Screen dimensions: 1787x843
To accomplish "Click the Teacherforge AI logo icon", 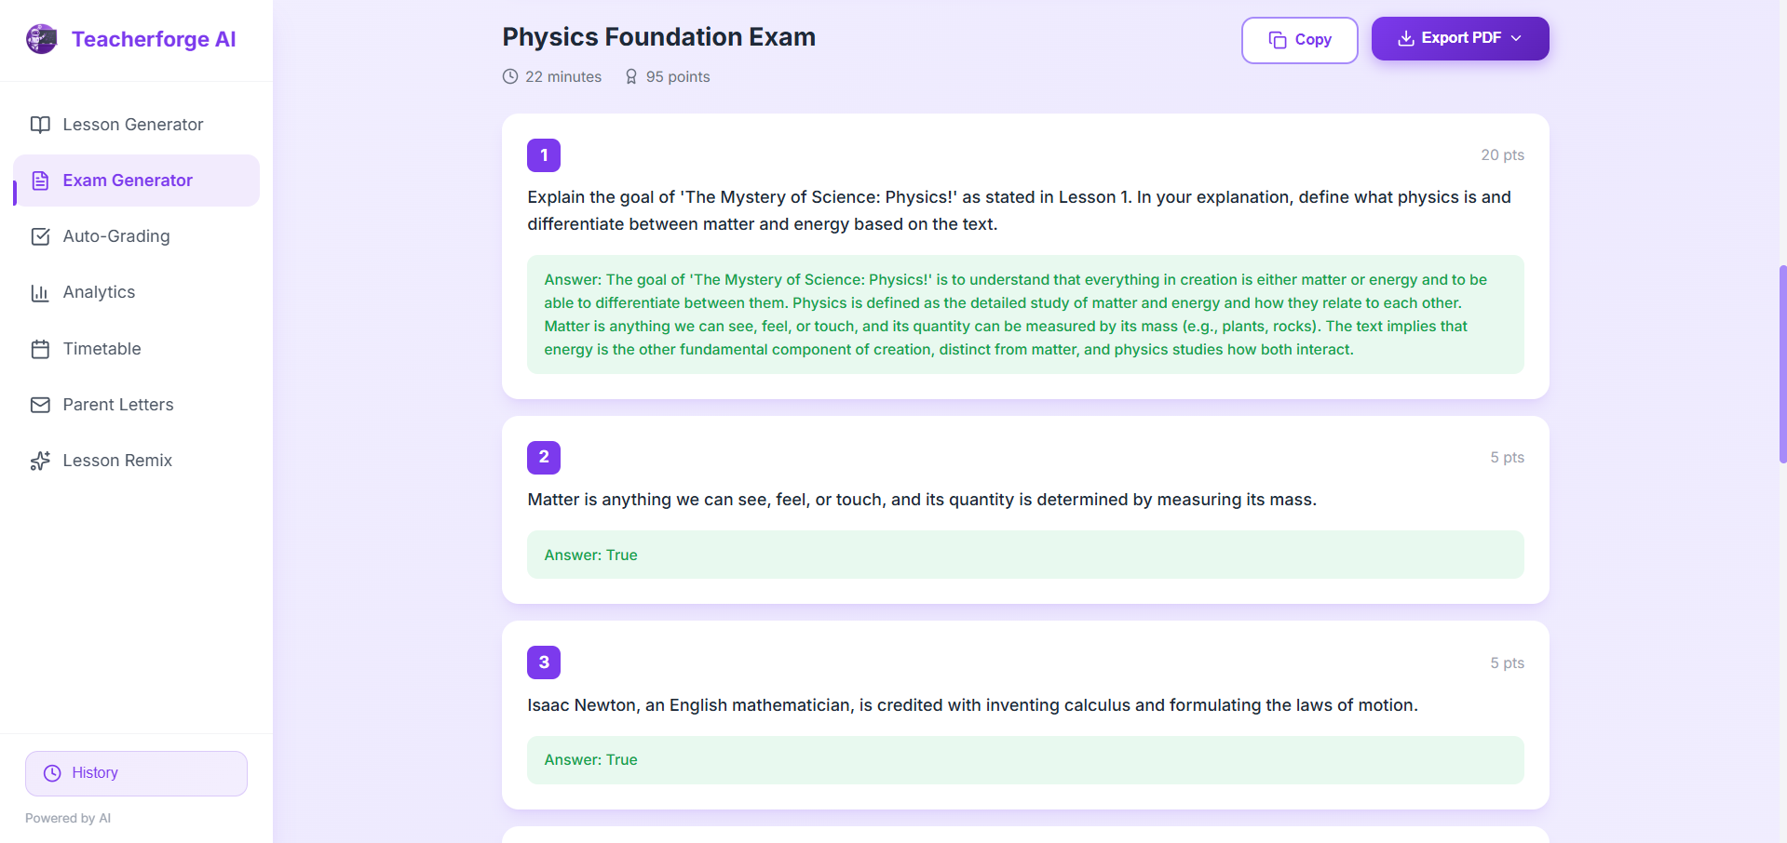I will click(42, 39).
